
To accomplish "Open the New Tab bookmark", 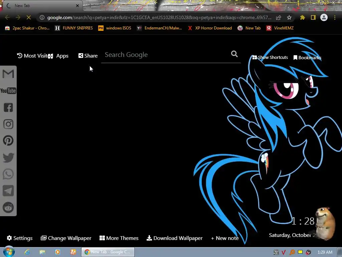I will coord(249,28).
